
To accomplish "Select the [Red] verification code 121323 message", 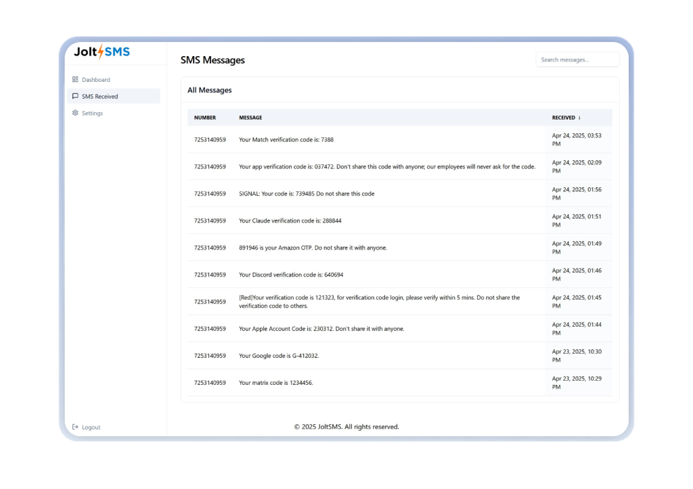I will (x=380, y=302).
